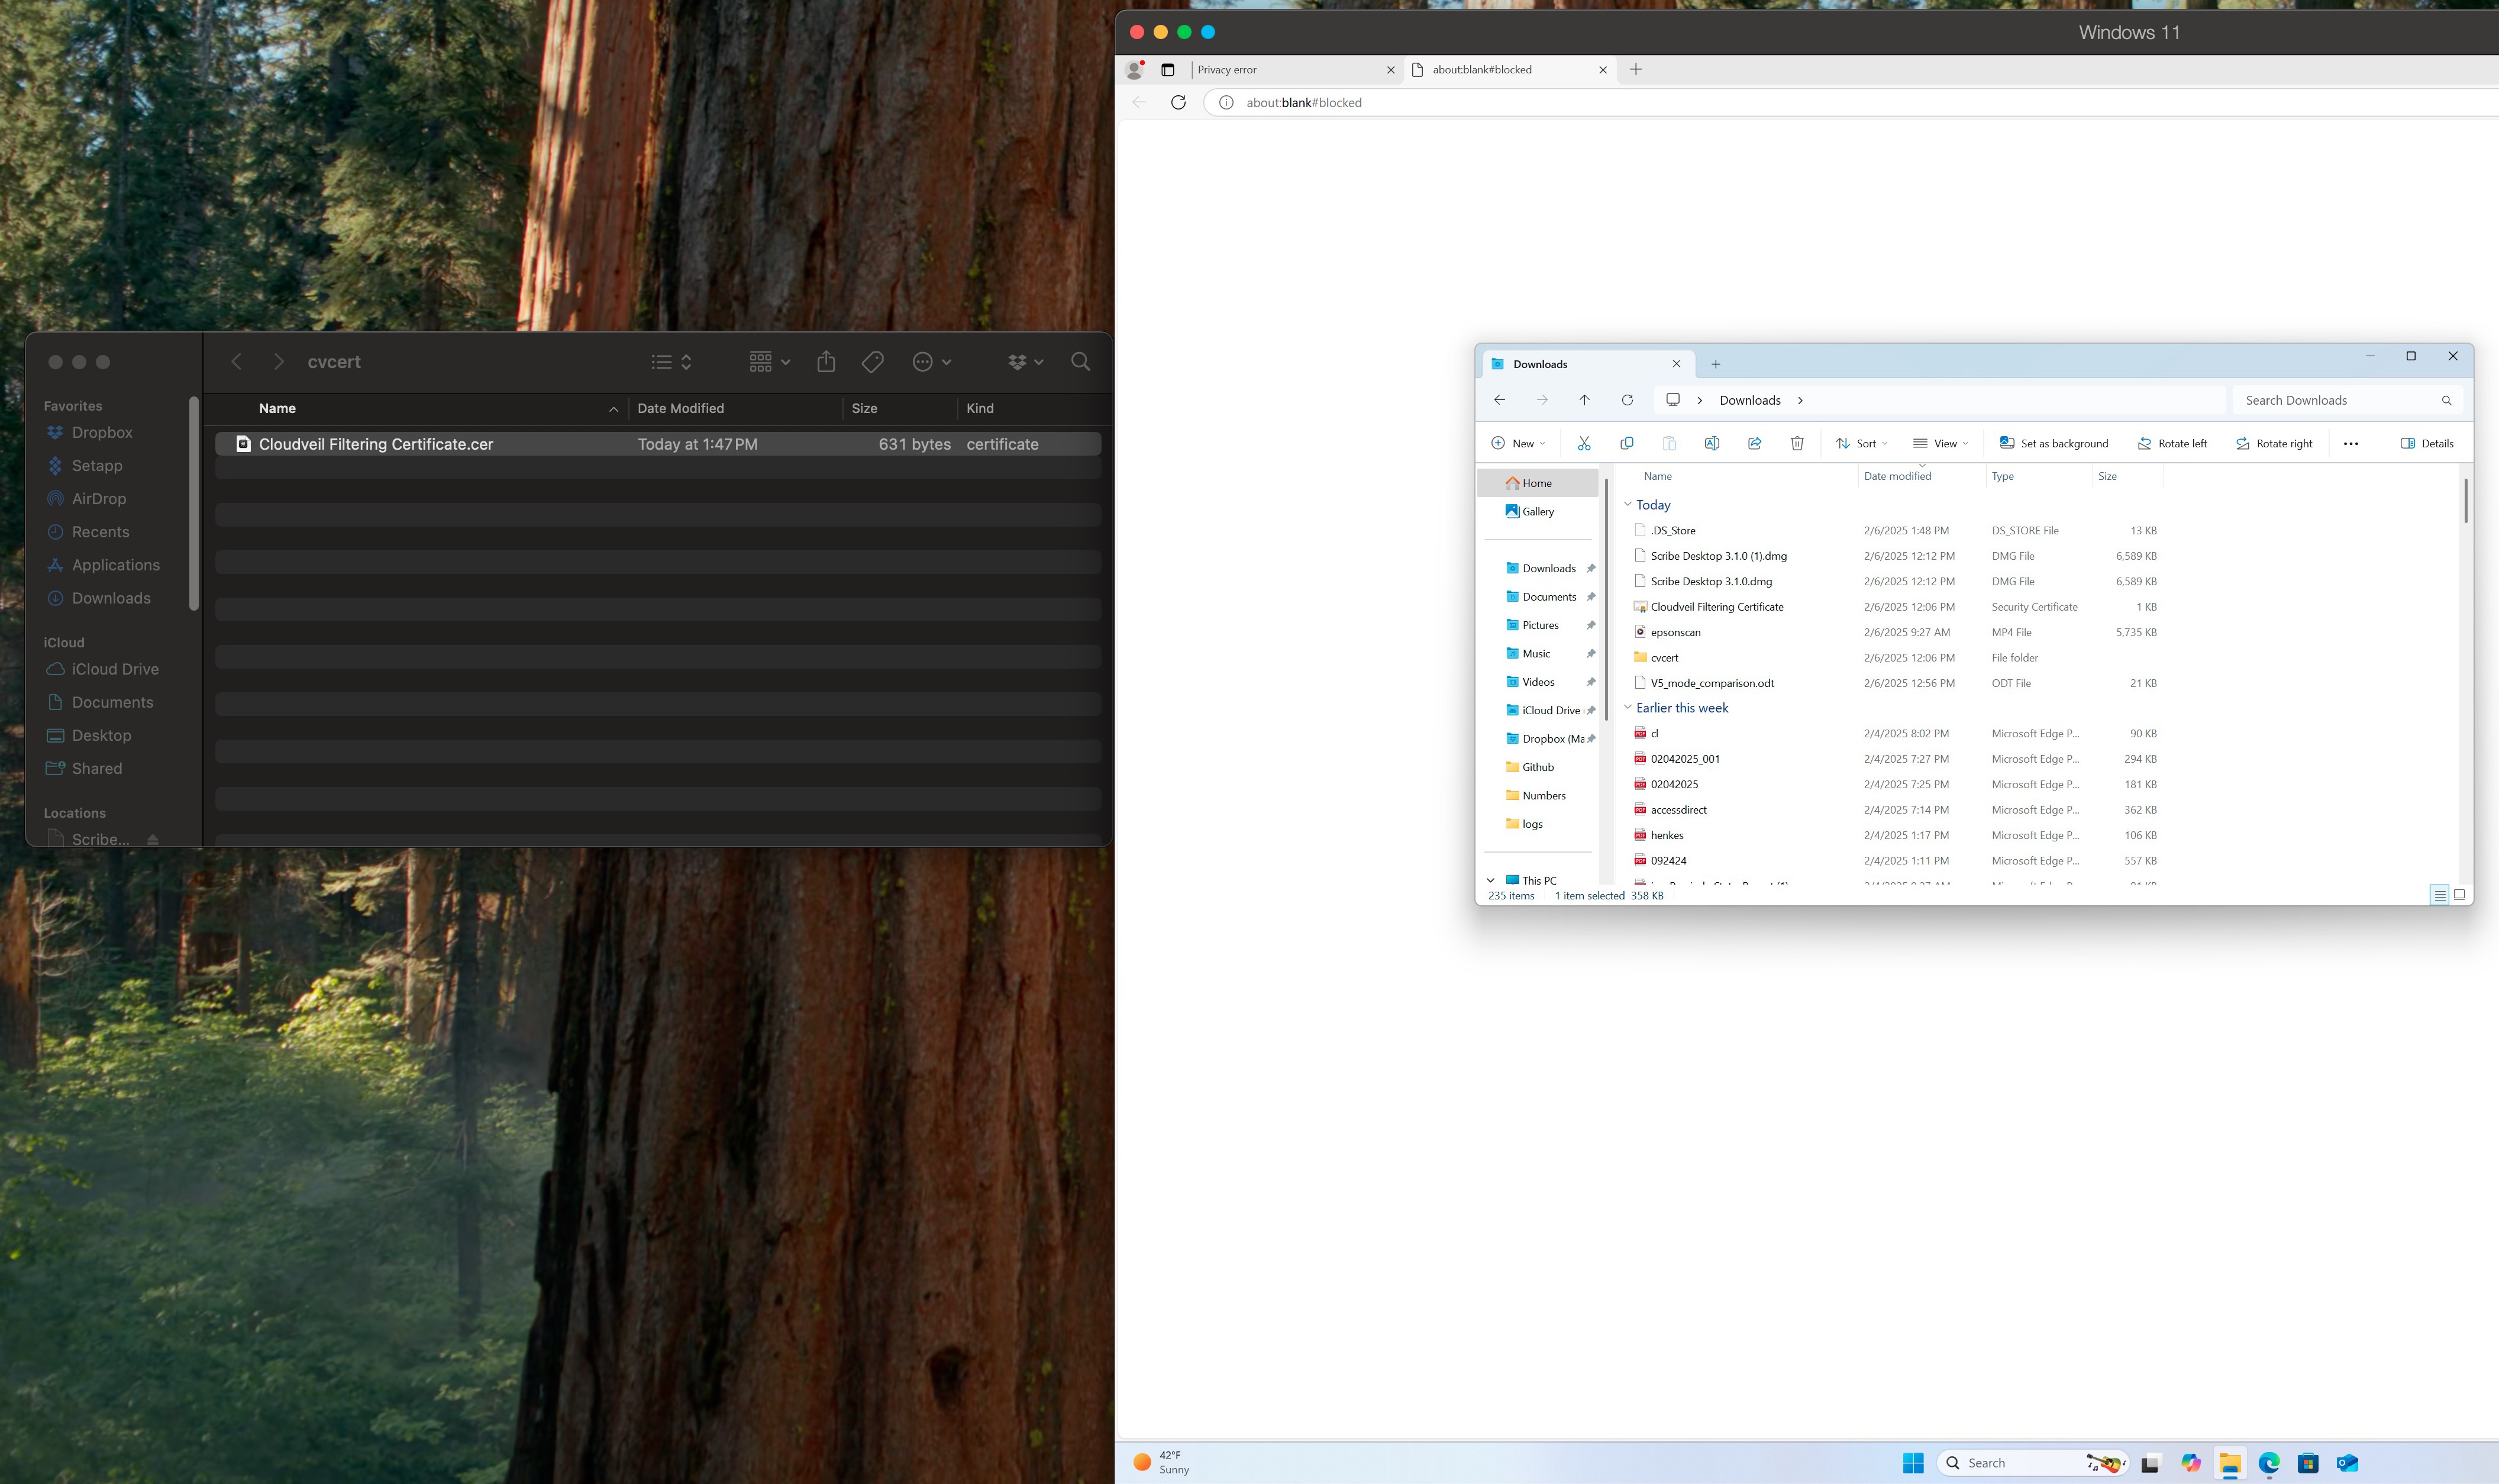Open Task View in Windows taskbar

(2150, 1463)
